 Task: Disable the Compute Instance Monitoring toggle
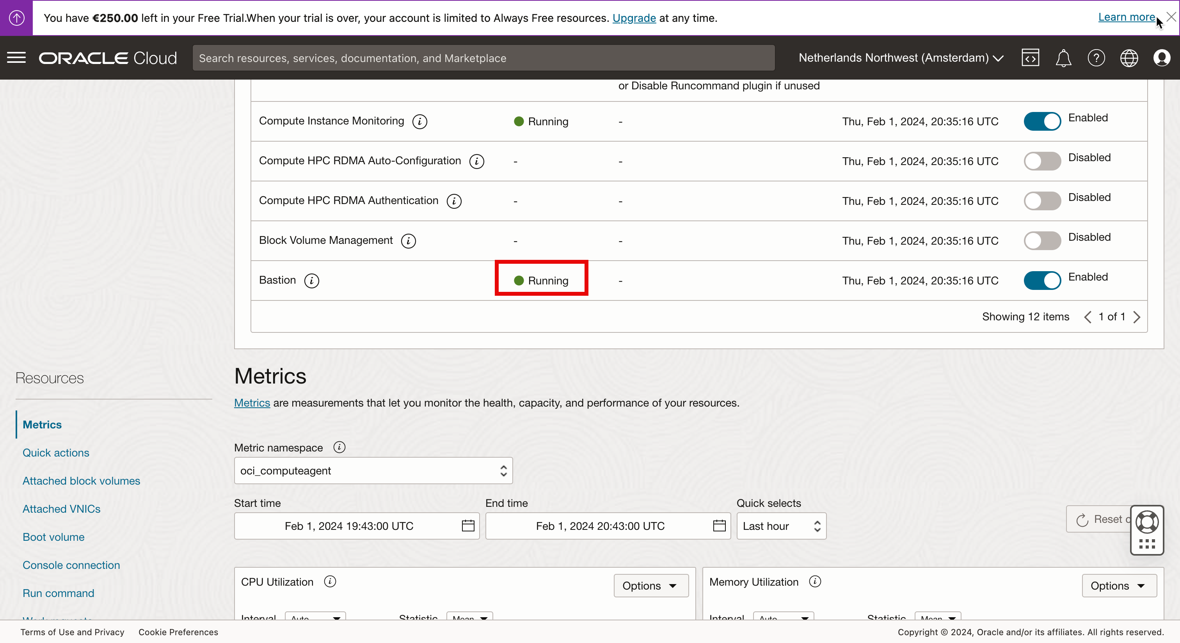(1042, 121)
